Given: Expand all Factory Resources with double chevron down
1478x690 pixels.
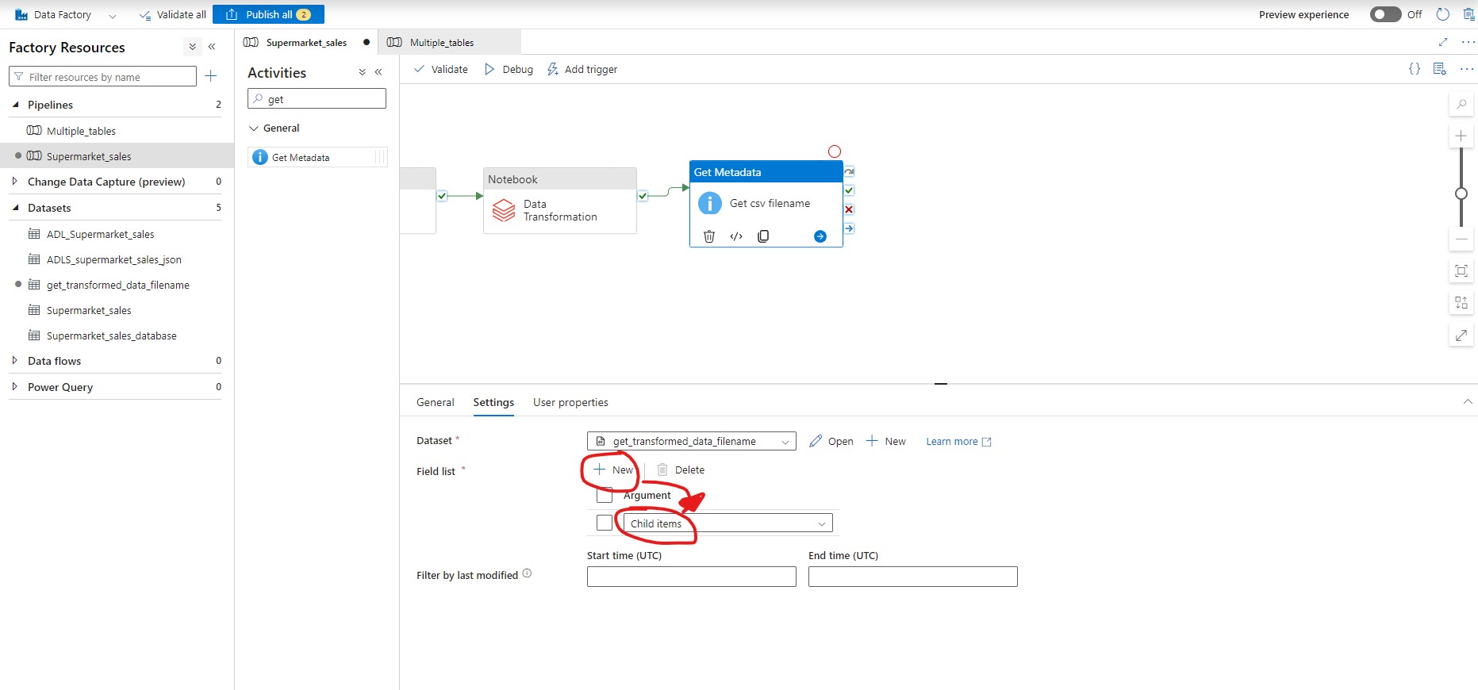Looking at the screenshot, I should coord(192,47).
